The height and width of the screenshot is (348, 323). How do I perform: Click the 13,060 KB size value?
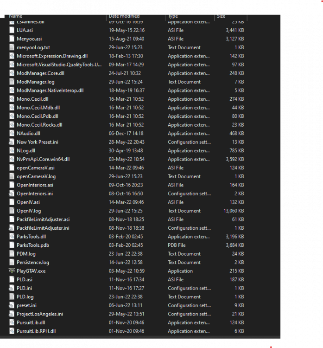pos(234,211)
